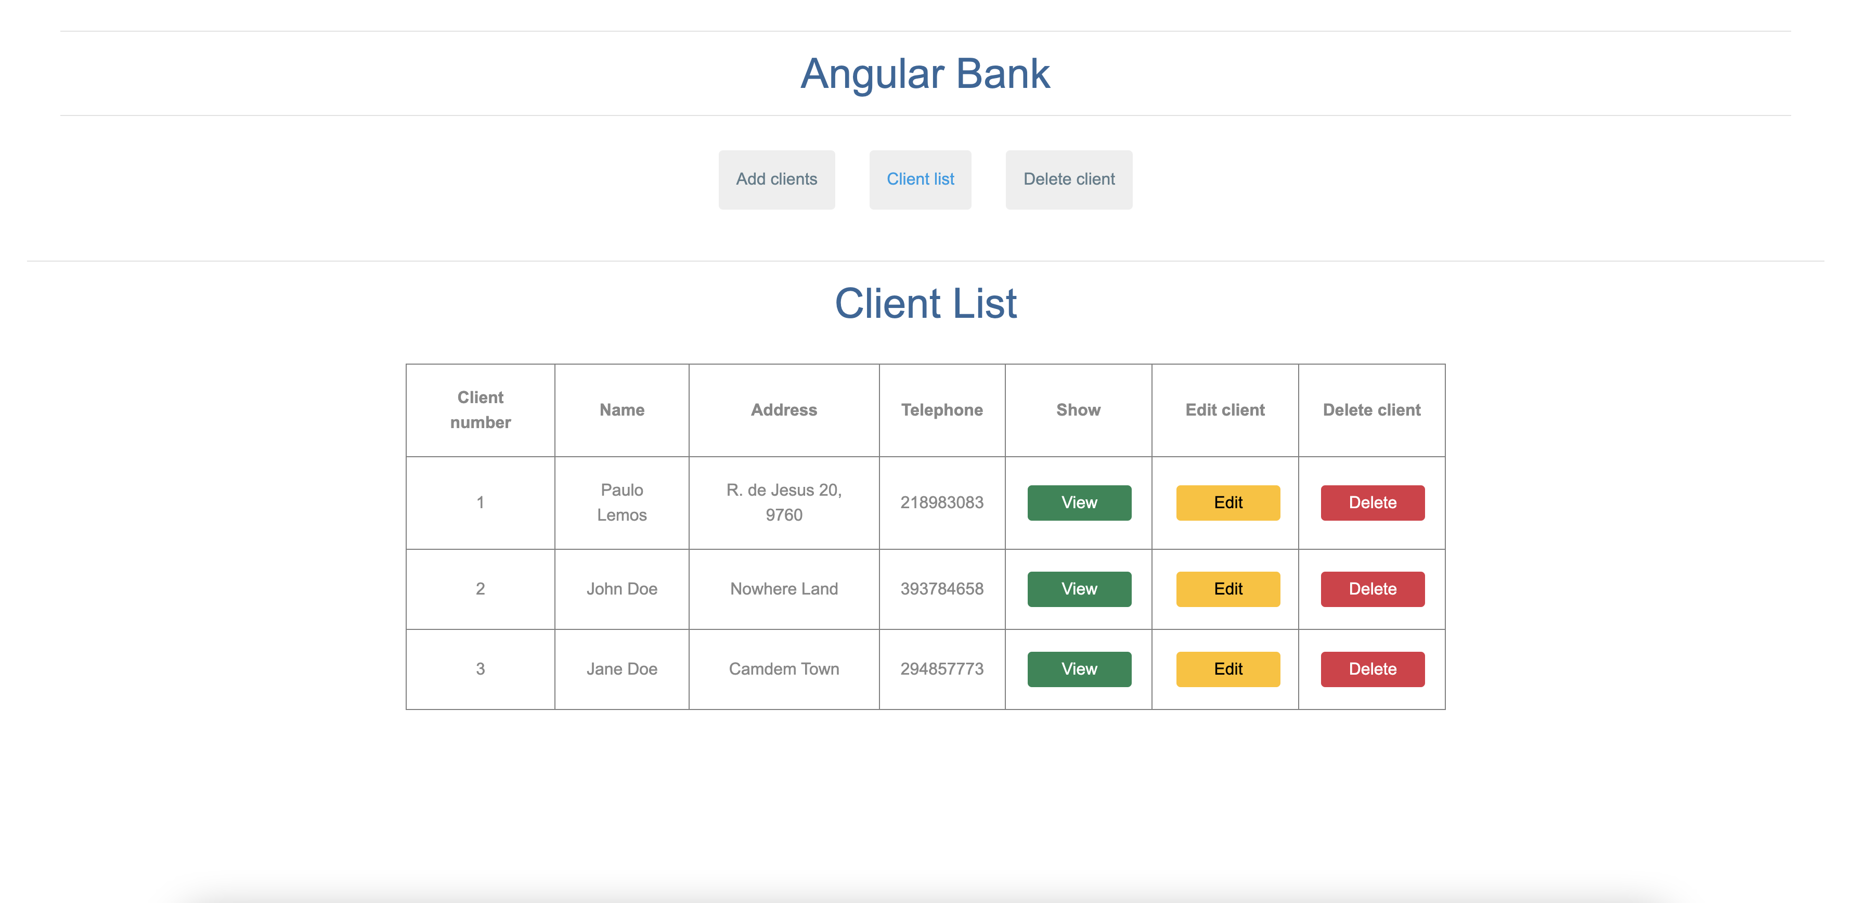Viewport: 1851px width, 903px height.
Task: Select the Client list tab
Action: click(921, 179)
